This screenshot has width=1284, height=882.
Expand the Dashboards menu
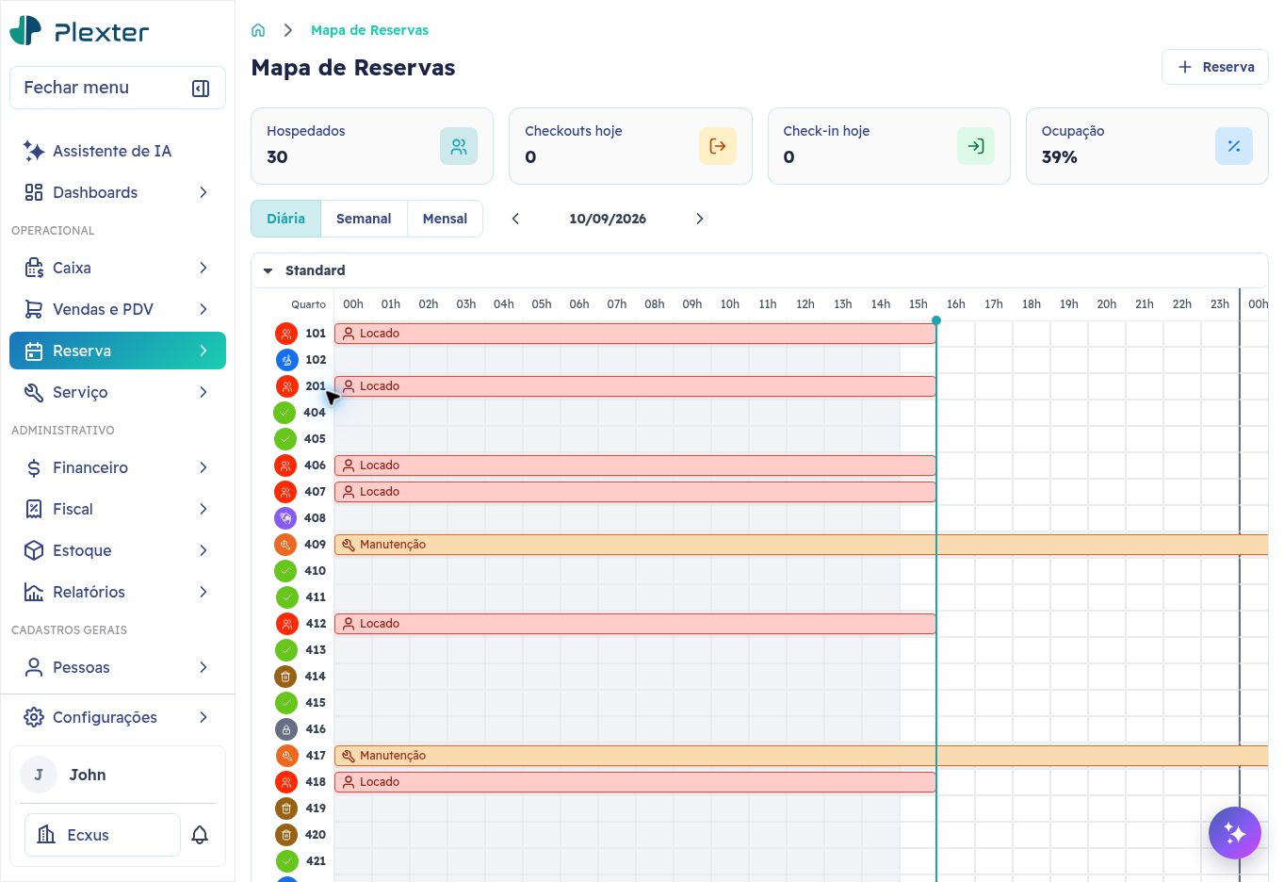[x=118, y=192]
